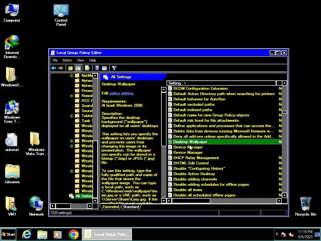This screenshot has height=241, width=321.
Task: Click the folder icon of RSS F tree node
Action: pos(77,101)
